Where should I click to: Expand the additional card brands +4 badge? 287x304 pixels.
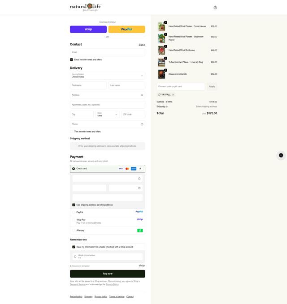coord(140,169)
